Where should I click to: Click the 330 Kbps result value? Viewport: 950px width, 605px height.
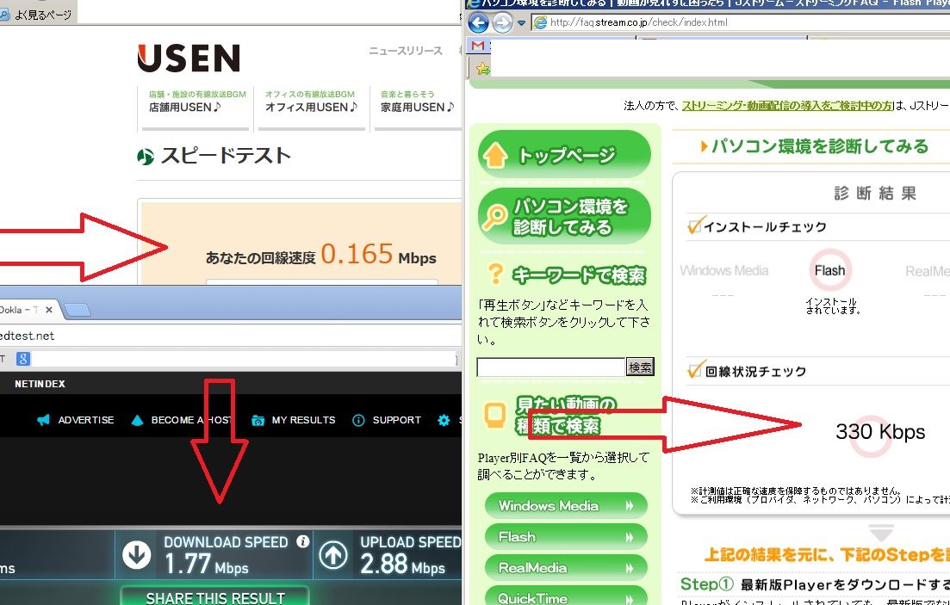880,432
